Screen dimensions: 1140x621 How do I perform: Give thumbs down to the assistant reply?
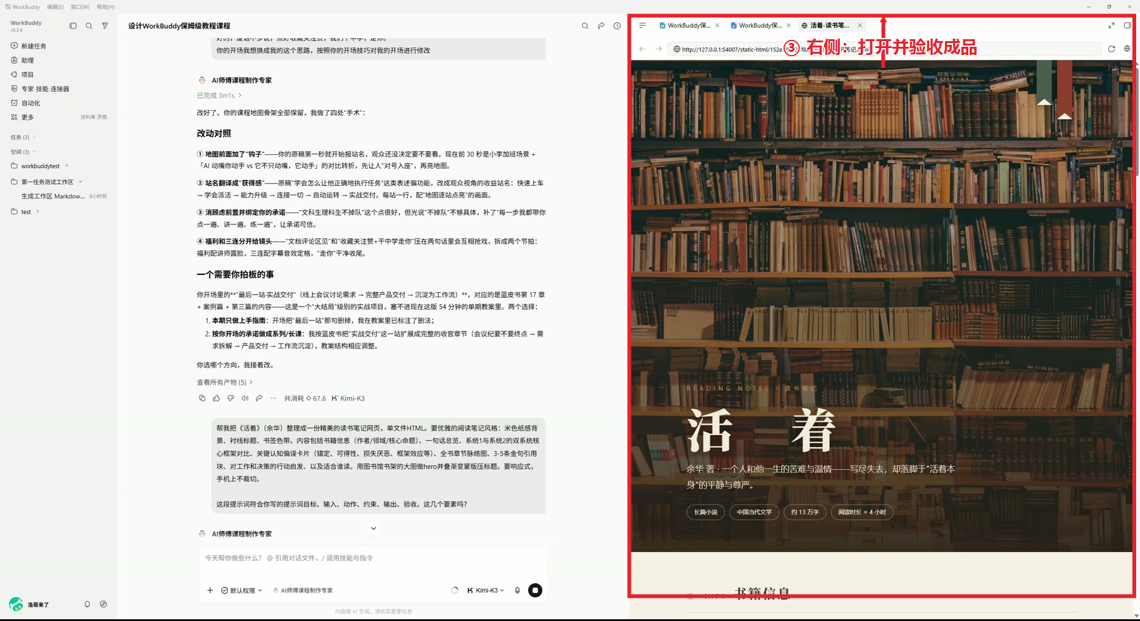(x=231, y=398)
